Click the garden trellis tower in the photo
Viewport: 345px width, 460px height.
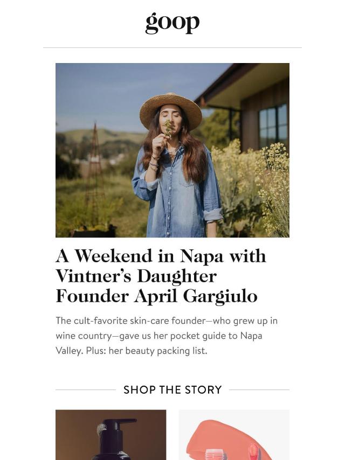tap(94, 170)
